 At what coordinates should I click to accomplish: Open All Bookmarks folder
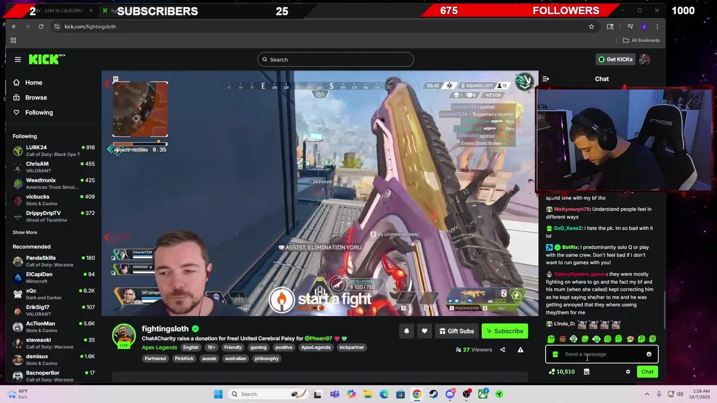point(641,40)
